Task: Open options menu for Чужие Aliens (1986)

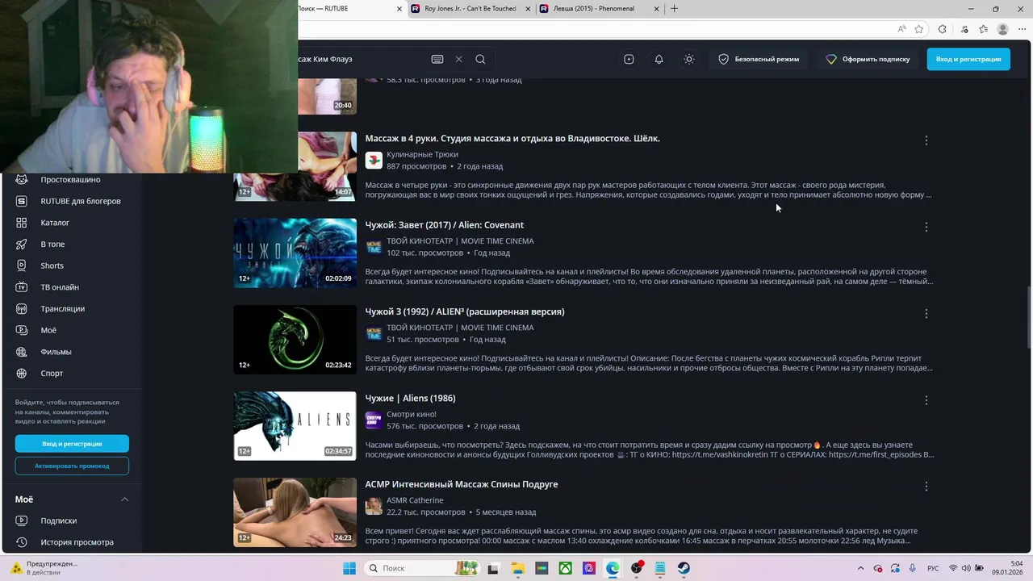Action: 926,400
